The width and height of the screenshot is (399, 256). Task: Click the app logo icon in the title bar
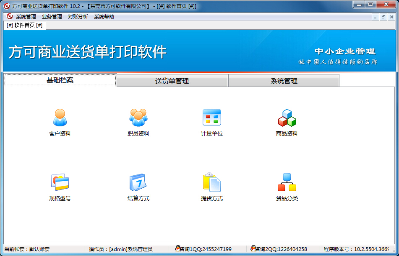coord(7,6)
